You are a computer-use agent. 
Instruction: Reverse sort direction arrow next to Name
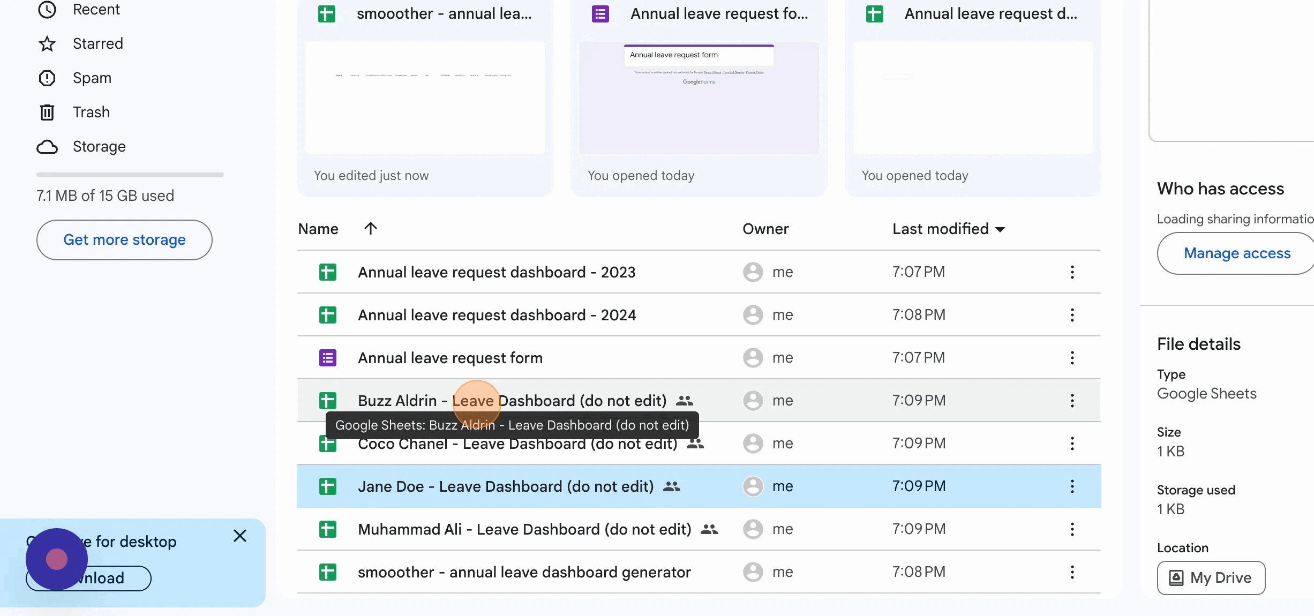[370, 229]
